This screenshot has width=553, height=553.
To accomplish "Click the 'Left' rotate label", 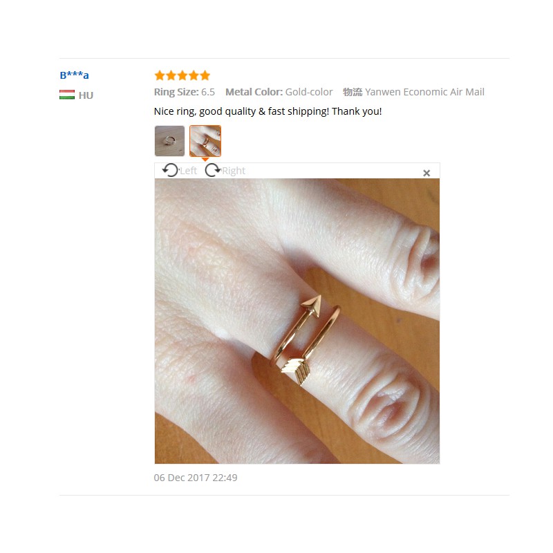I will [x=188, y=171].
